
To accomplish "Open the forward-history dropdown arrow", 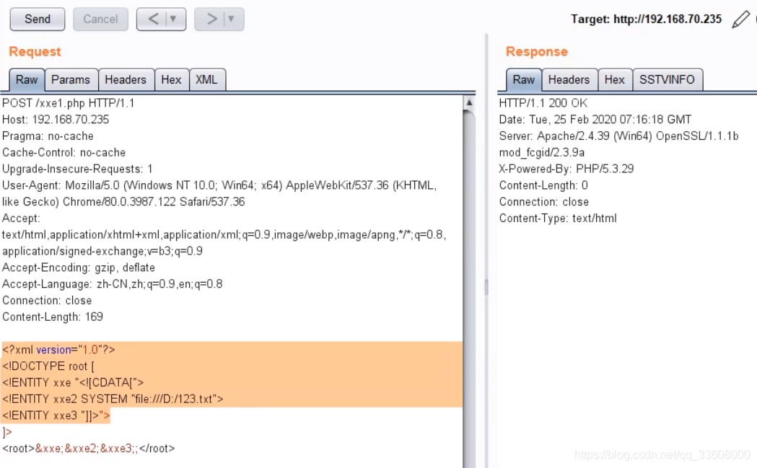I will coord(231,19).
